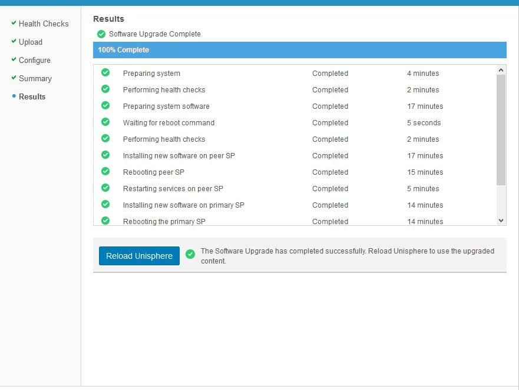The width and height of the screenshot is (519, 390).
Task: Select Installing new software on peer SP text
Action: tap(179, 156)
